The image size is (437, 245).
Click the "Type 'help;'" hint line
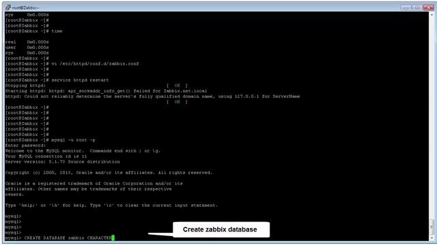click(111, 206)
